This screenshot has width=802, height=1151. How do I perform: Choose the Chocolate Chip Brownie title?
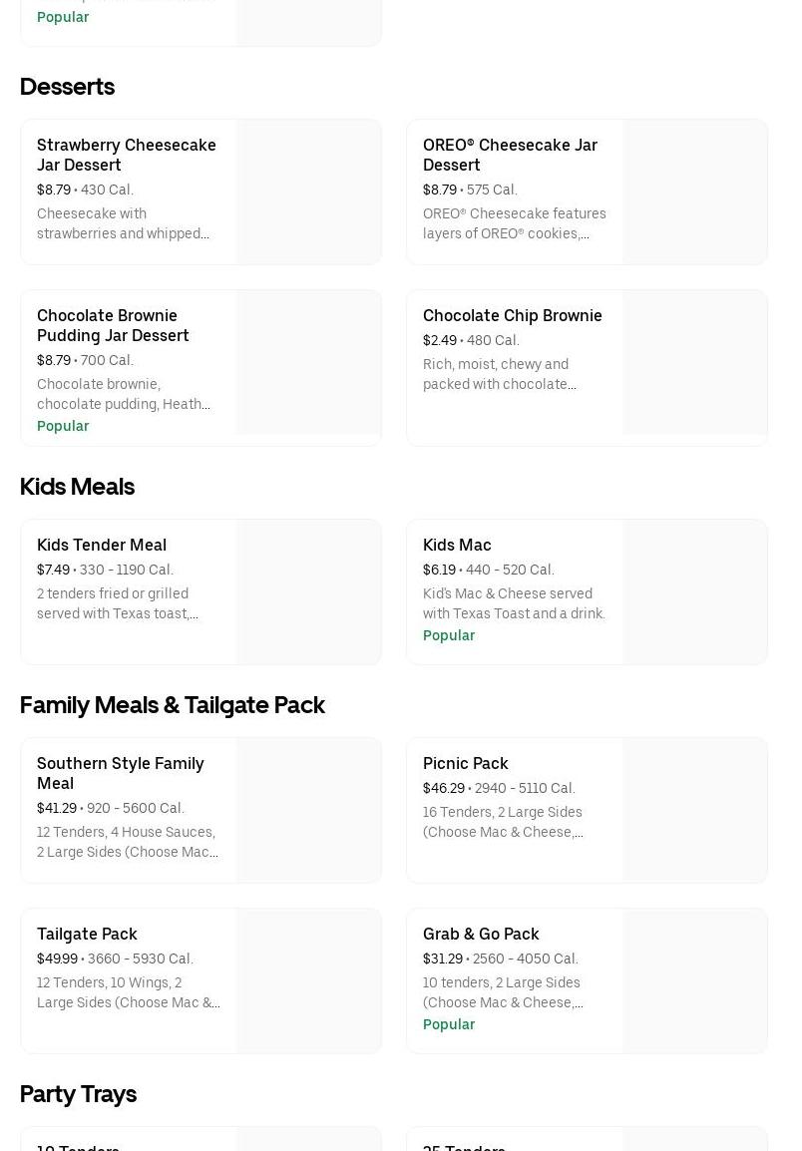coord(512,315)
